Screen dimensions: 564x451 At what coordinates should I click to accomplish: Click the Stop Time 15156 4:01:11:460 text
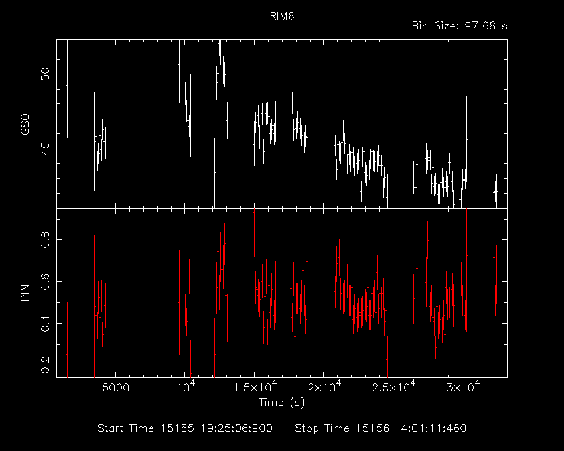(x=381, y=428)
